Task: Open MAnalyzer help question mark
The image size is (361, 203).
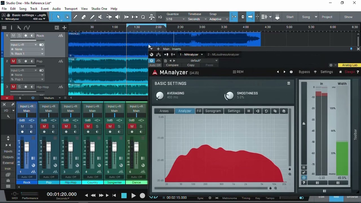Action: [x=358, y=72]
